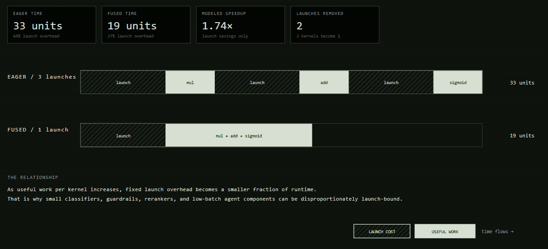Select the Eager Time 33 units card
Screen dimensions: 548x249
52,25
